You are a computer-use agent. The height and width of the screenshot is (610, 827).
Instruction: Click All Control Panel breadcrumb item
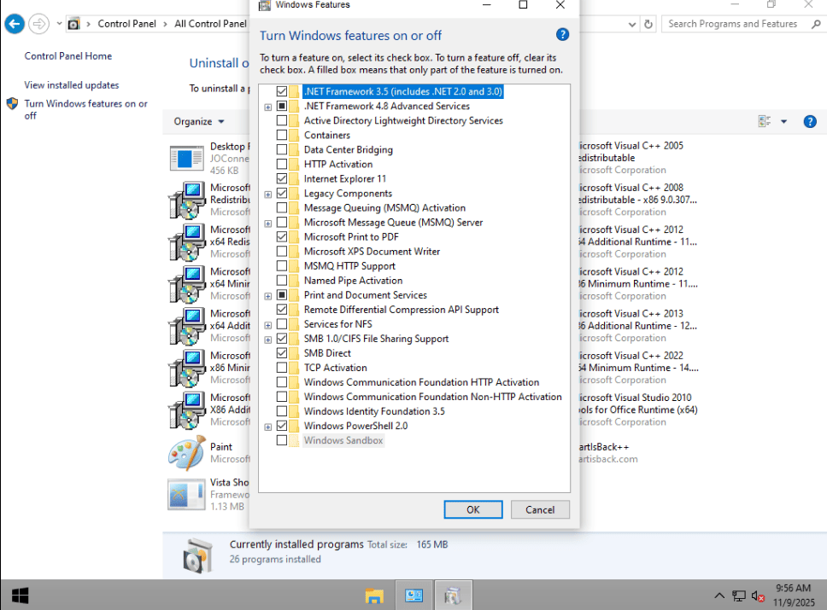pyautogui.click(x=210, y=24)
